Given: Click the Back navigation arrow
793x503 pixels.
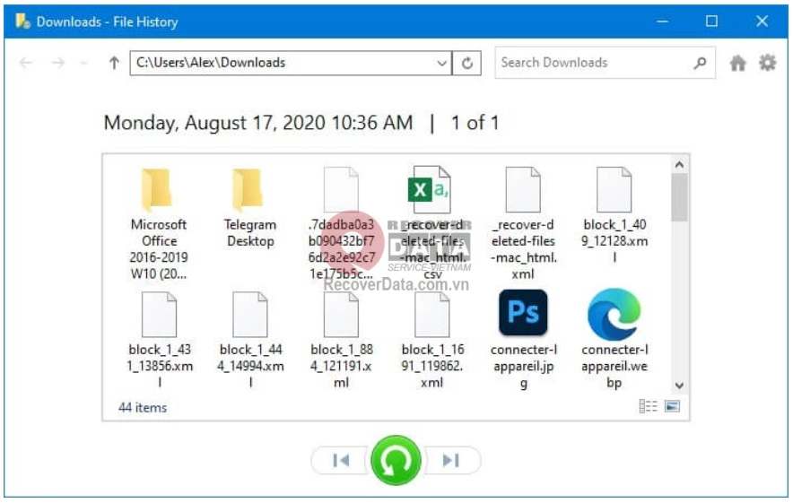Looking at the screenshot, I should click(26, 63).
